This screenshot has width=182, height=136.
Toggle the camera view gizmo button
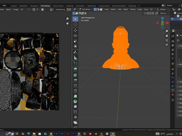pyautogui.click(x=167, y=40)
